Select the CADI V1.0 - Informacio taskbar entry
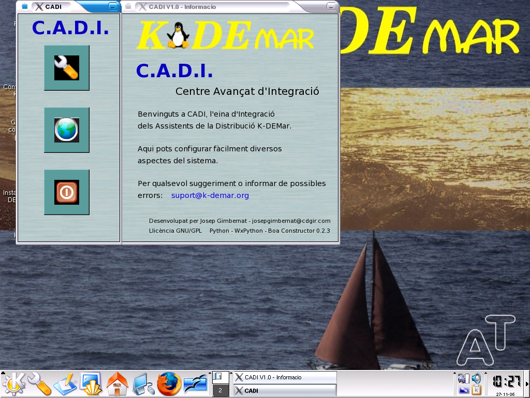The width and height of the screenshot is (530, 398). 284,377
